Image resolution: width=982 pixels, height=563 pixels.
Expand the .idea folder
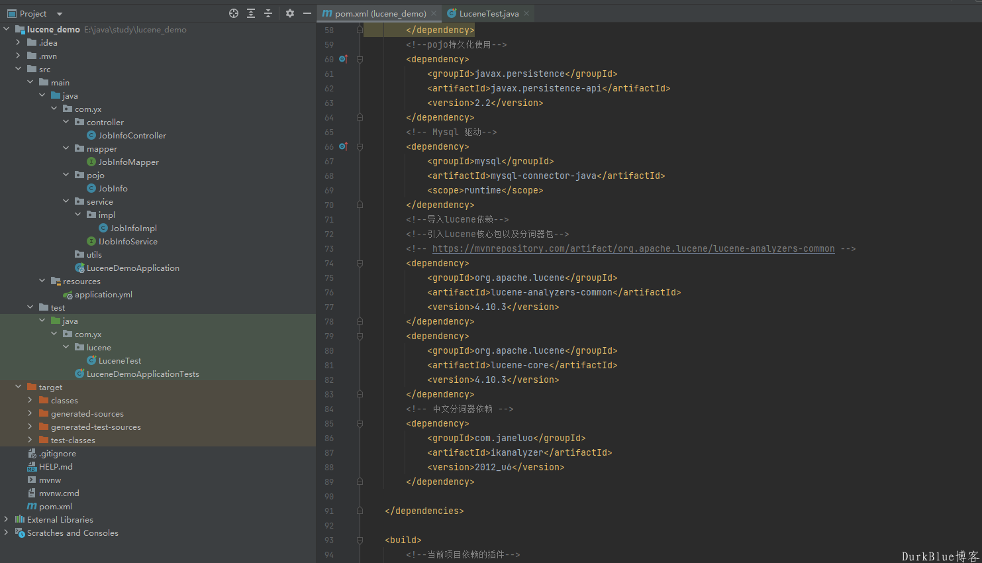(19, 42)
